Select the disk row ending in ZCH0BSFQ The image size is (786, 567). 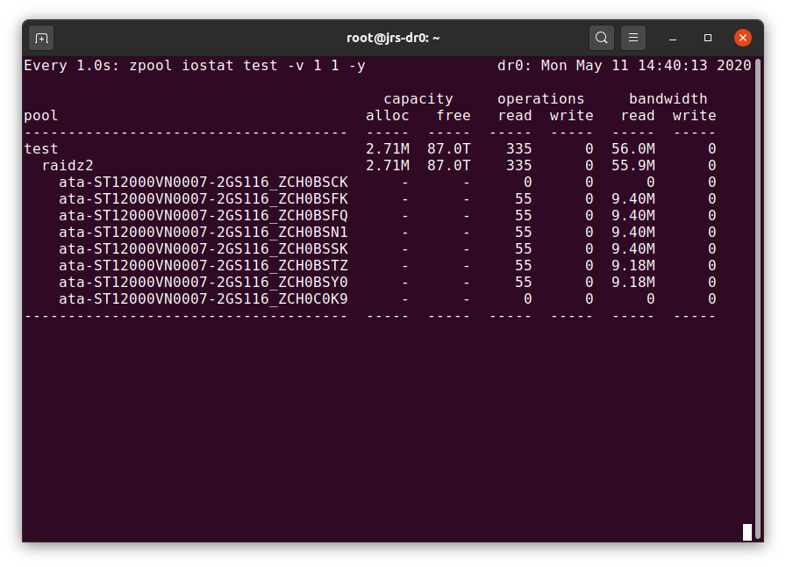click(x=203, y=216)
